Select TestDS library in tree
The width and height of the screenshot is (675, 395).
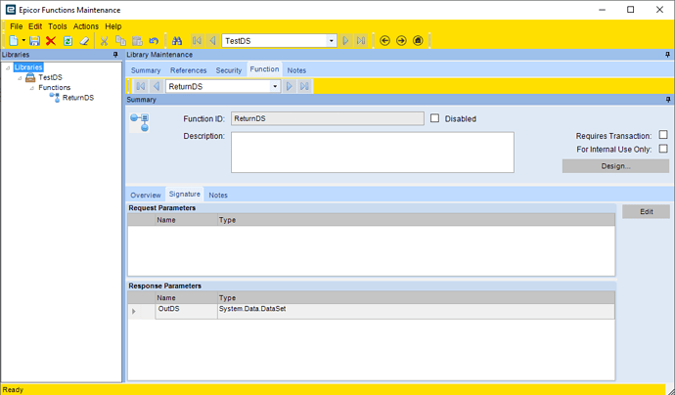click(50, 77)
